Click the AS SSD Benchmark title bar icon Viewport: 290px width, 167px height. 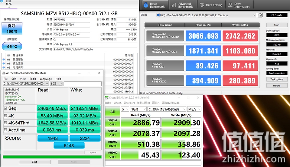pyautogui.click(x=4, y=73)
